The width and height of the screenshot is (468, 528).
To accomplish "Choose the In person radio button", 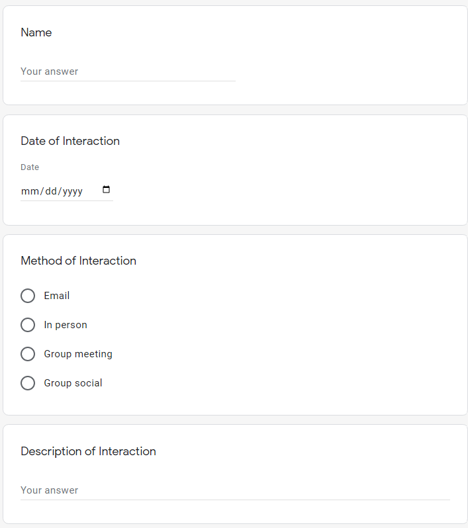I will 28,325.
